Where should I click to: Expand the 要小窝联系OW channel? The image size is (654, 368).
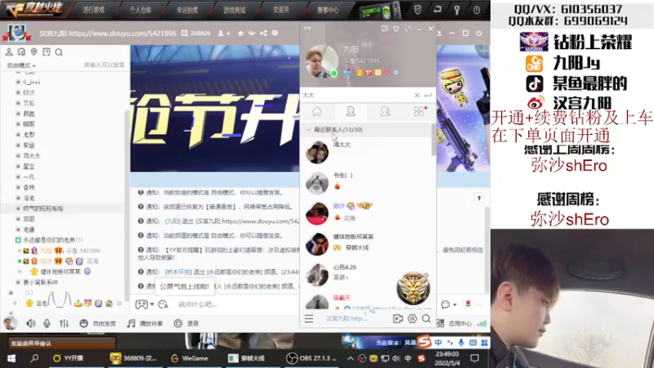[18, 282]
